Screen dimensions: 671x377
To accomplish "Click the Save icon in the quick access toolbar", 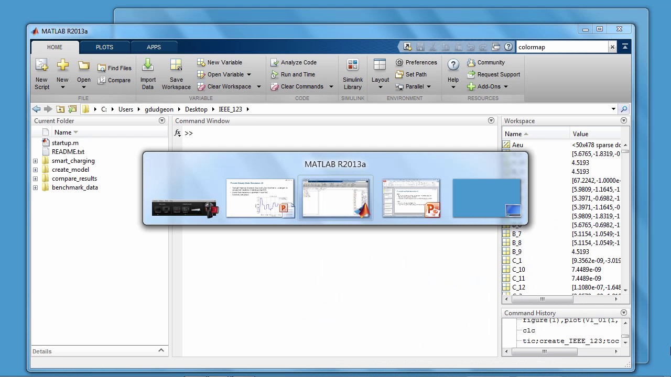I will (420, 47).
